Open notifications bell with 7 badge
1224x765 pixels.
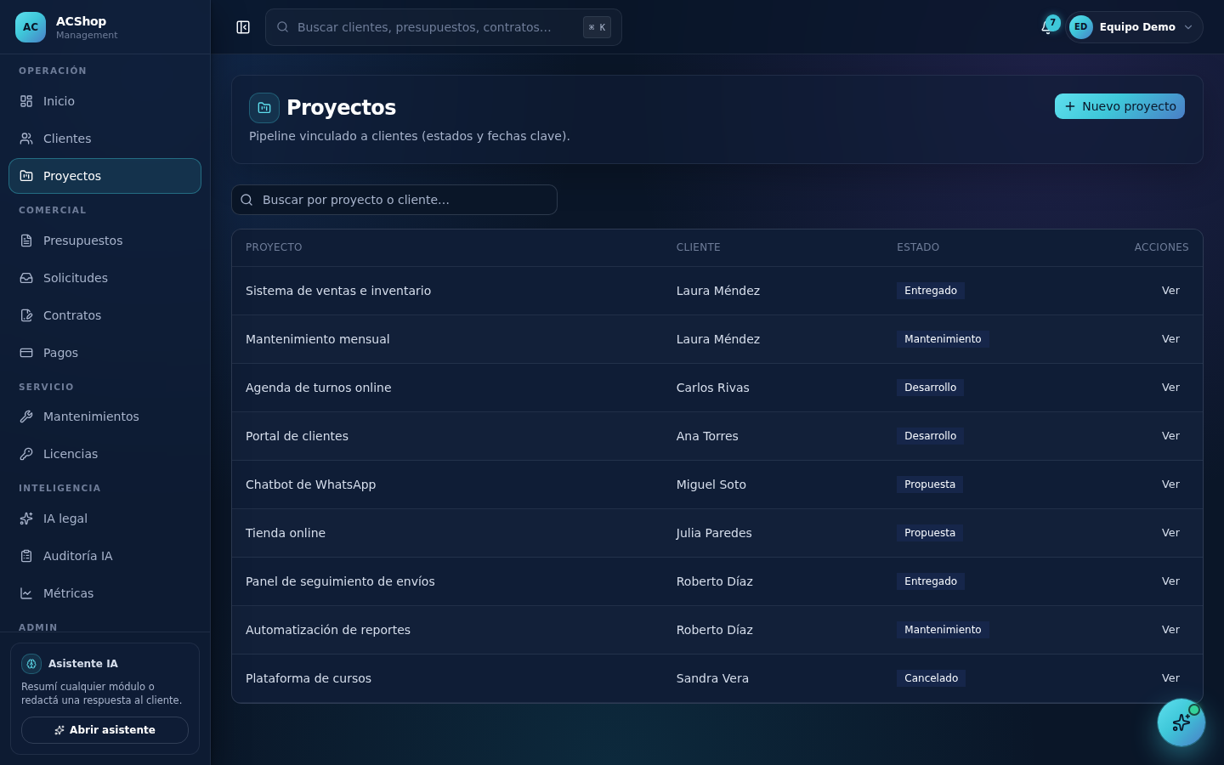[x=1047, y=27]
